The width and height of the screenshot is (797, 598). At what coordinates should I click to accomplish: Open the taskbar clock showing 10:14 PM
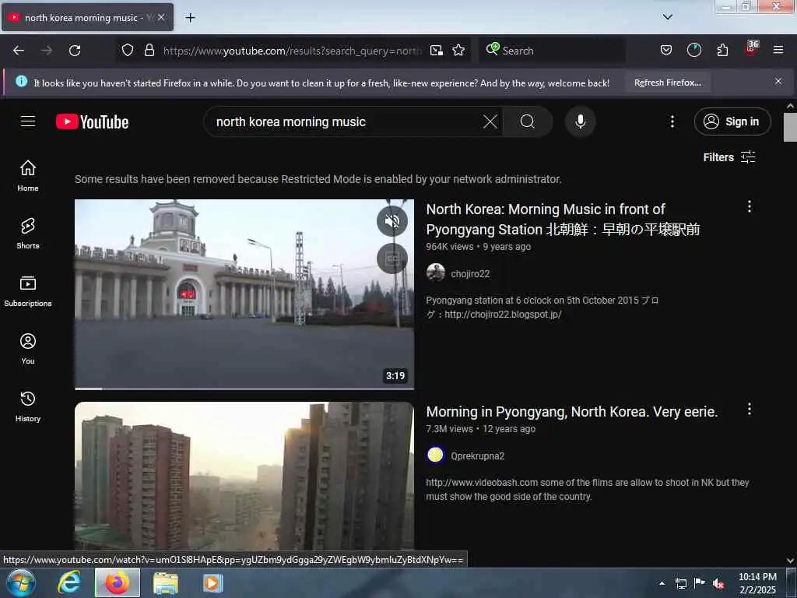[x=757, y=583]
